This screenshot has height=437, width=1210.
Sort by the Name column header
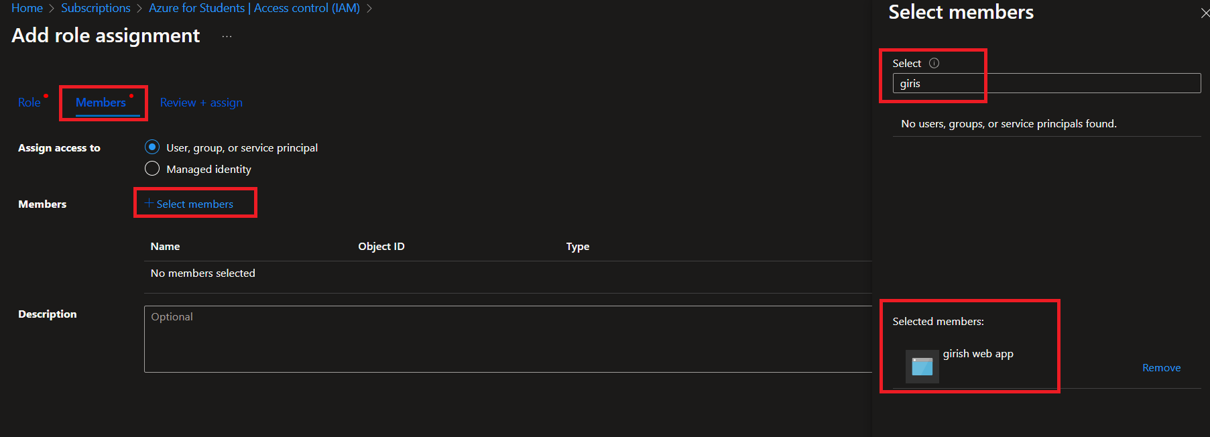(165, 247)
